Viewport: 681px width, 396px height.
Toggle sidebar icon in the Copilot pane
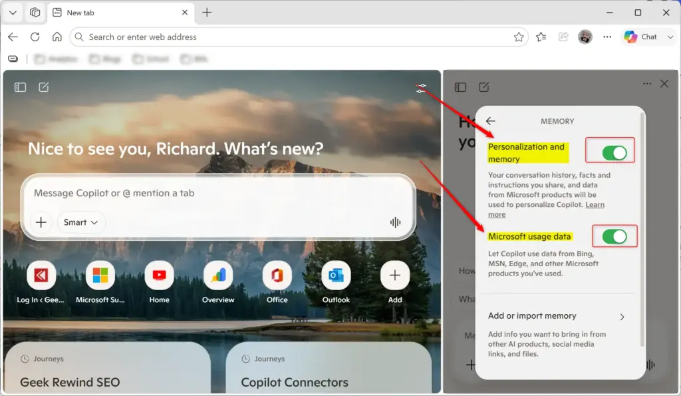(460, 87)
